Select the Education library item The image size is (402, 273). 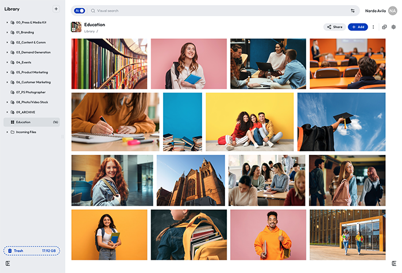[32, 122]
